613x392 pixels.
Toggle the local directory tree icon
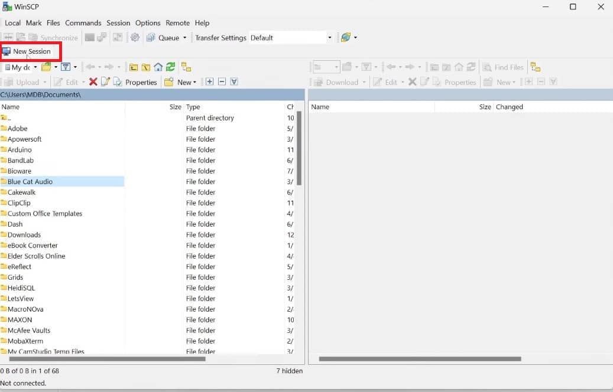[x=186, y=67]
